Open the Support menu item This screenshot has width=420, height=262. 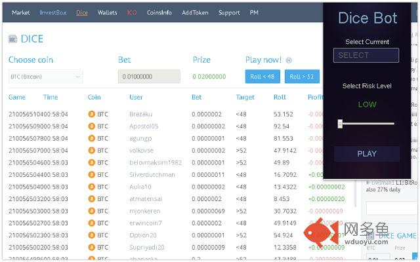click(x=229, y=12)
